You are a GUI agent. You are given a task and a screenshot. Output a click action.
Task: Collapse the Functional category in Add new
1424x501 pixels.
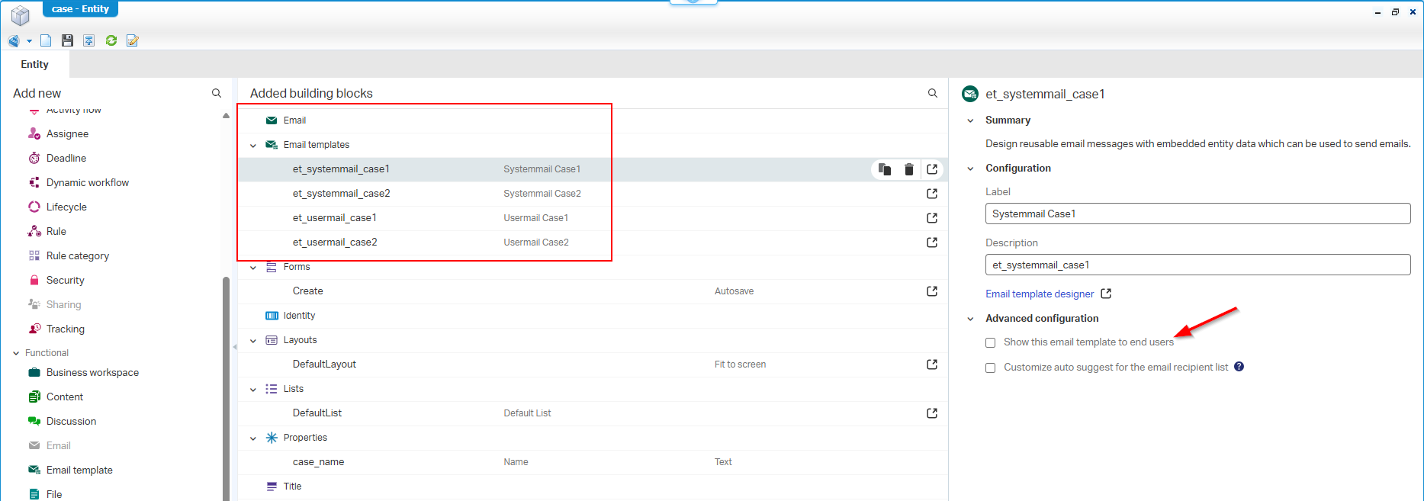coord(16,353)
